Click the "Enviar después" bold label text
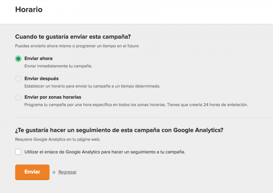The width and height of the screenshot is (273, 193). pos(42,79)
